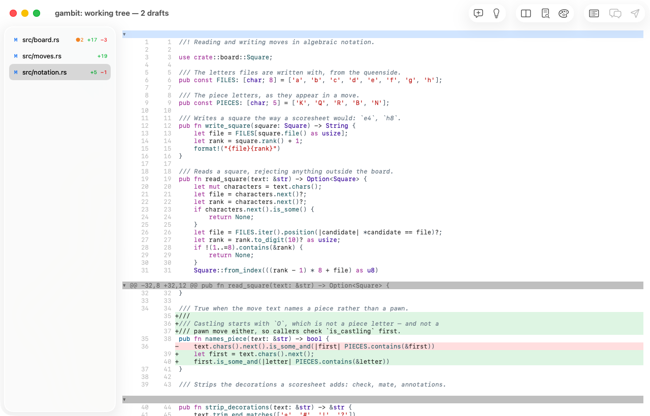Select src/board.rs in the file list
650x416 pixels.
(x=60, y=40)
